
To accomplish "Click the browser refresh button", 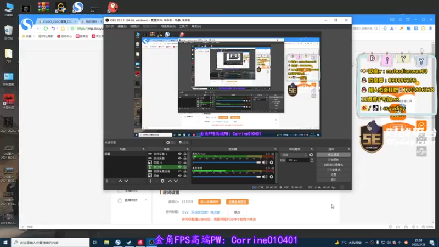I will pos(46,29).
